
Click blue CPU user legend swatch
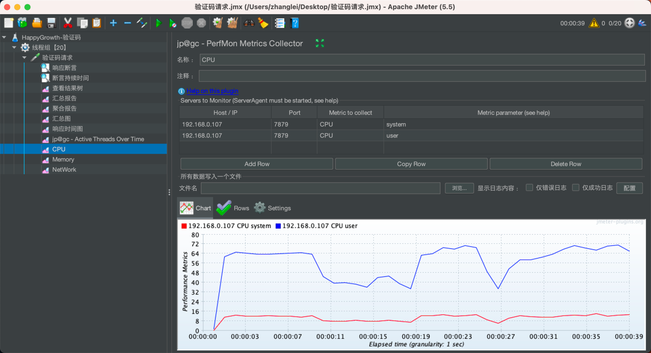(x=278, y=226)
